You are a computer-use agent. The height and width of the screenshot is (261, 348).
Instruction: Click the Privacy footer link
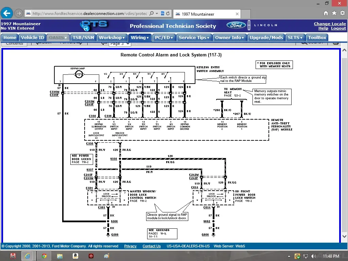(x=130, y=246)
